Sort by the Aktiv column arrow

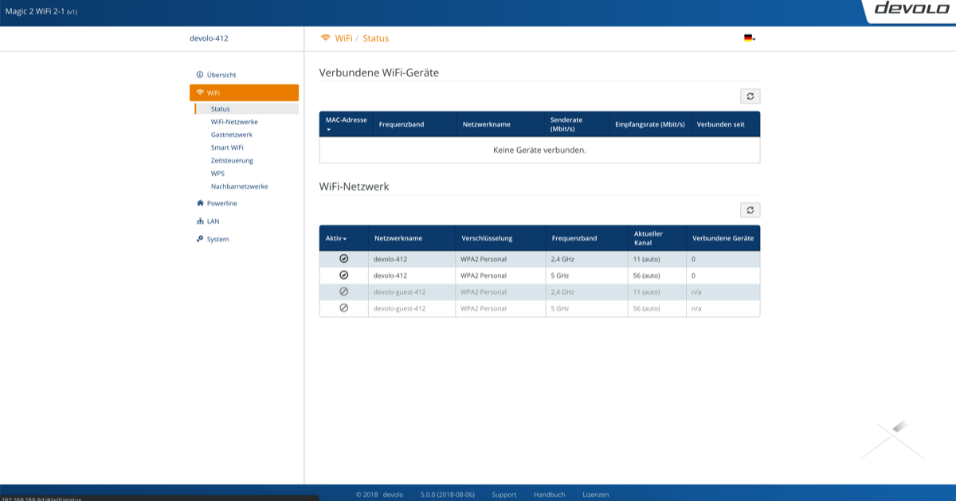click(x=345, y=239)
